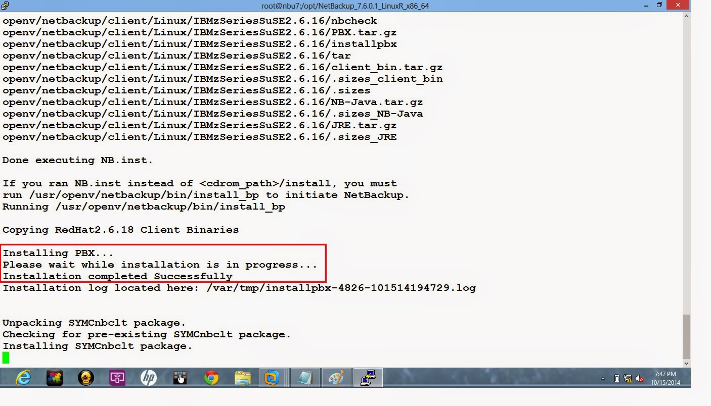The height and width of the screenshot is (406, 711).
Task: Click the touch gesture app taskbar icon
Action: pyautogui.click(x=180, y=378)
